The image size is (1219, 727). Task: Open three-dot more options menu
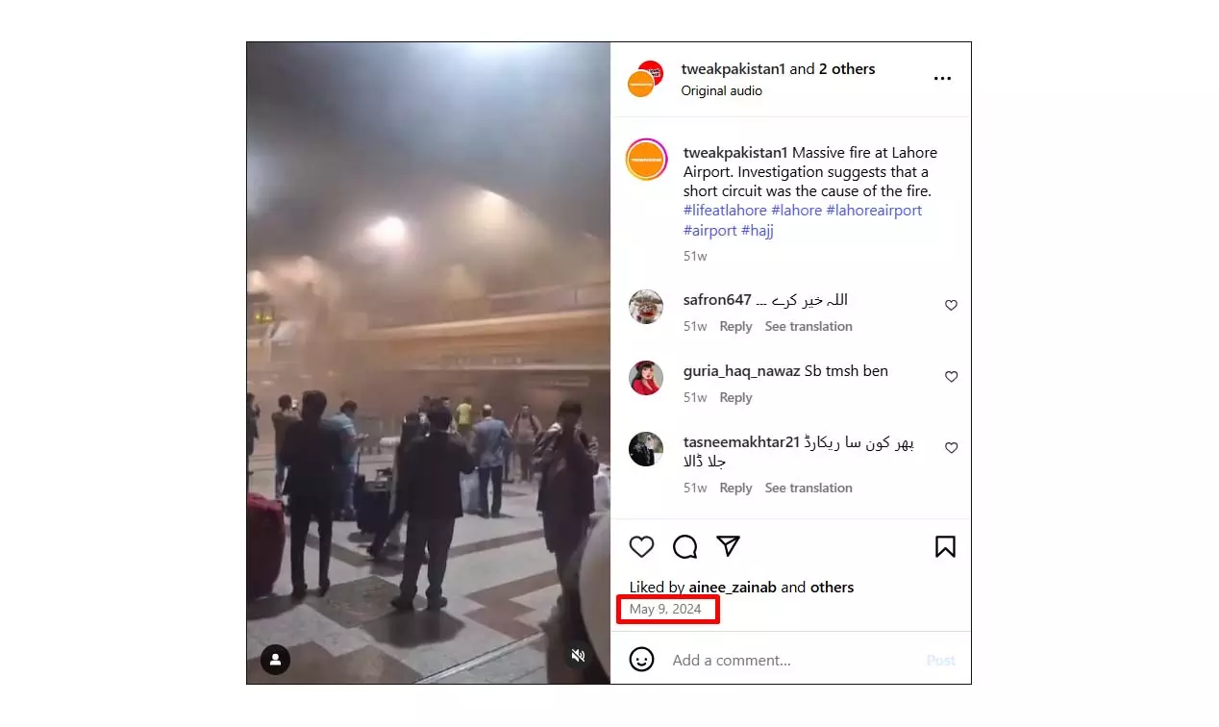point(942,79)
